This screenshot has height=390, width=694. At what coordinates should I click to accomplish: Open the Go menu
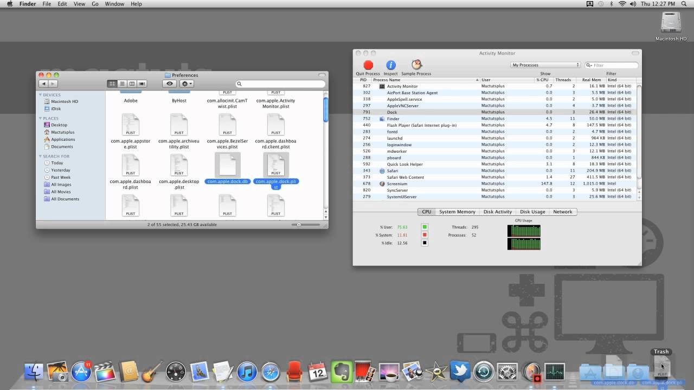coord(95,4)
